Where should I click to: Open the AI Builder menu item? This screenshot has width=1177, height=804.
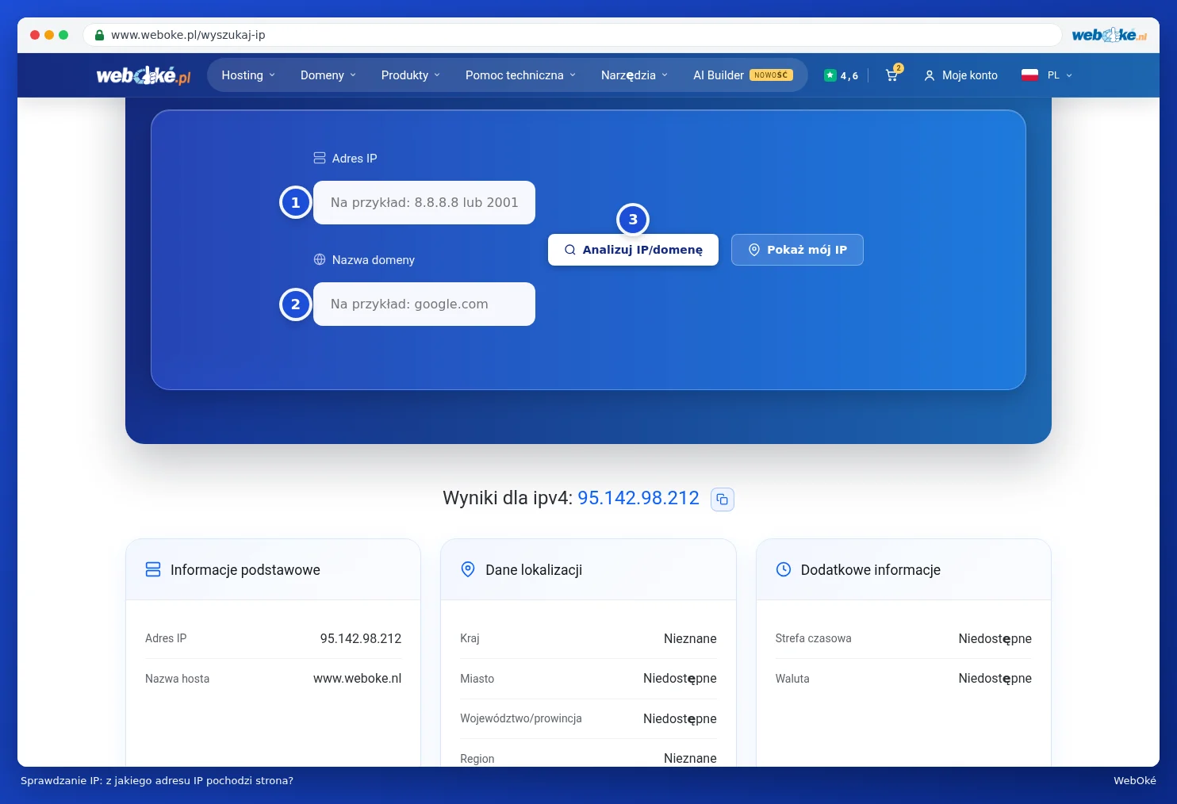pyautogui.click(x=742, y=75)
